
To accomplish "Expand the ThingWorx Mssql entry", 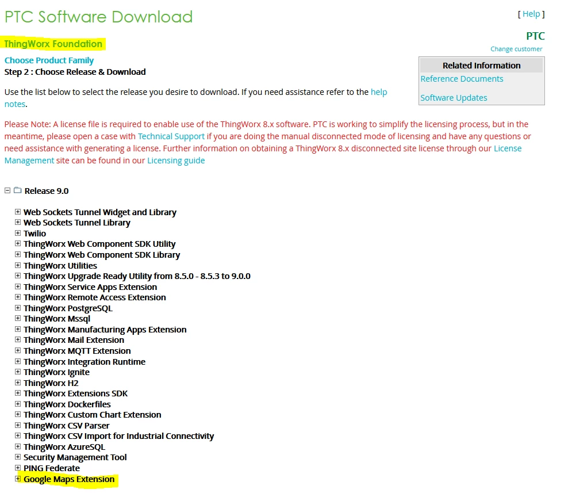I will pos(17,318).
